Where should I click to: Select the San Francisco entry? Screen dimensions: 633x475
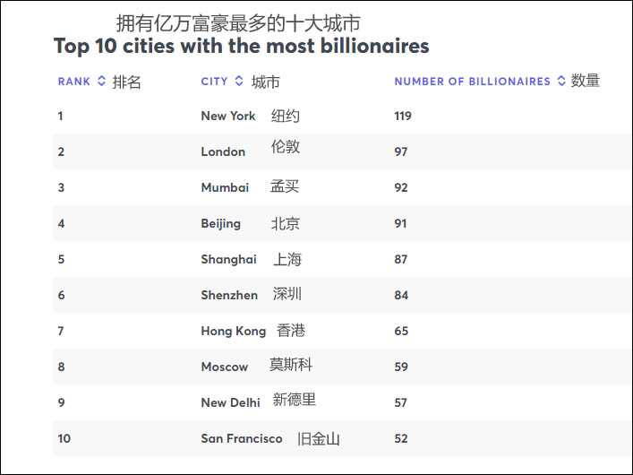(x=241, y=438)
